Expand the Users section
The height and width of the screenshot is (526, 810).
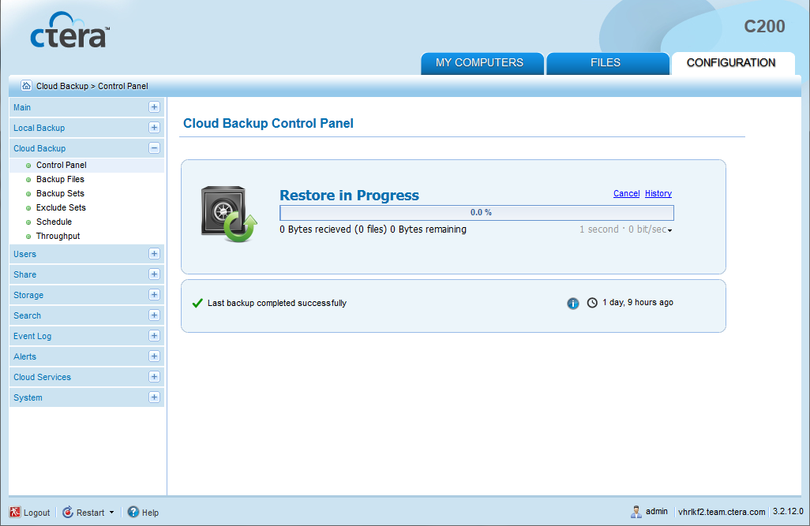[154, 253]
